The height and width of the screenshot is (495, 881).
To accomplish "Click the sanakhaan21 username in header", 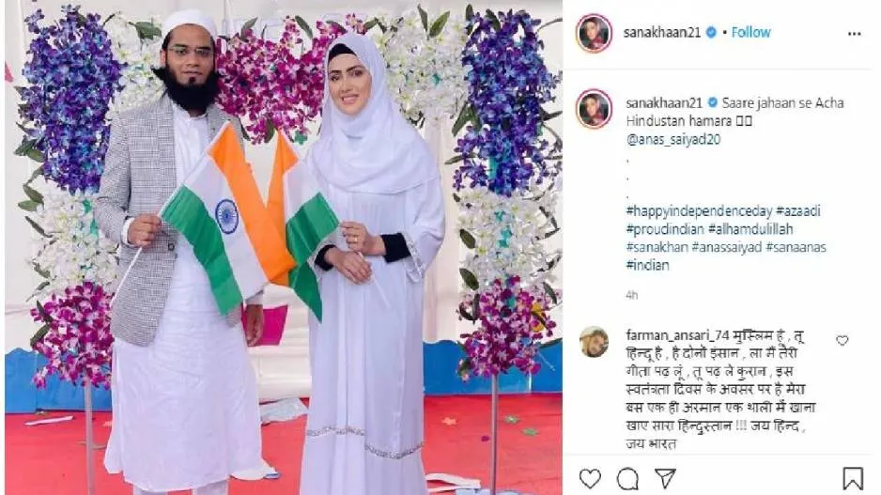I will coord(662,33).
